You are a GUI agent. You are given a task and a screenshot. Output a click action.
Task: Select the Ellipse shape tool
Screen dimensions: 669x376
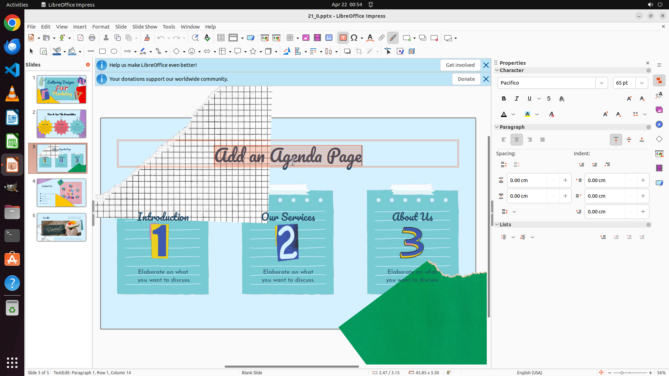click(114, 52)
